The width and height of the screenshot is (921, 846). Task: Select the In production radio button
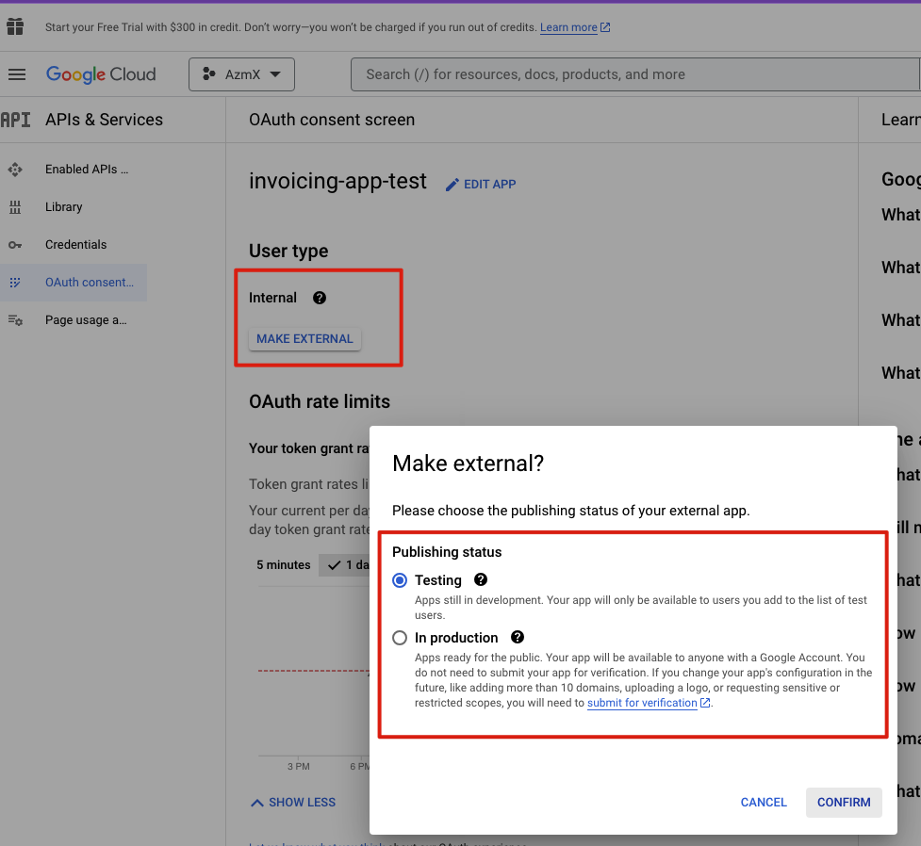400,638
